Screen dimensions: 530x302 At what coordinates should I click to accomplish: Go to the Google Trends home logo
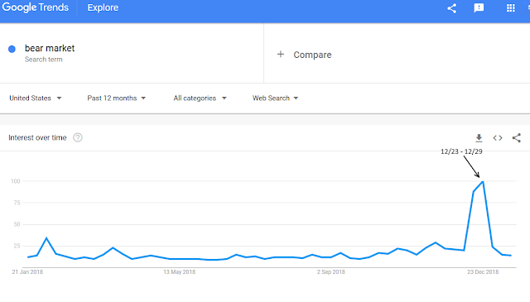click(x=35, y=7)
